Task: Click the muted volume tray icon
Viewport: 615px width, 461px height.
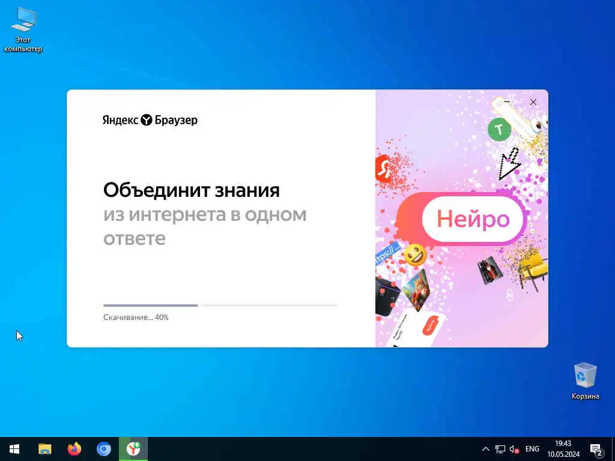Action: [x=514, y=449]
